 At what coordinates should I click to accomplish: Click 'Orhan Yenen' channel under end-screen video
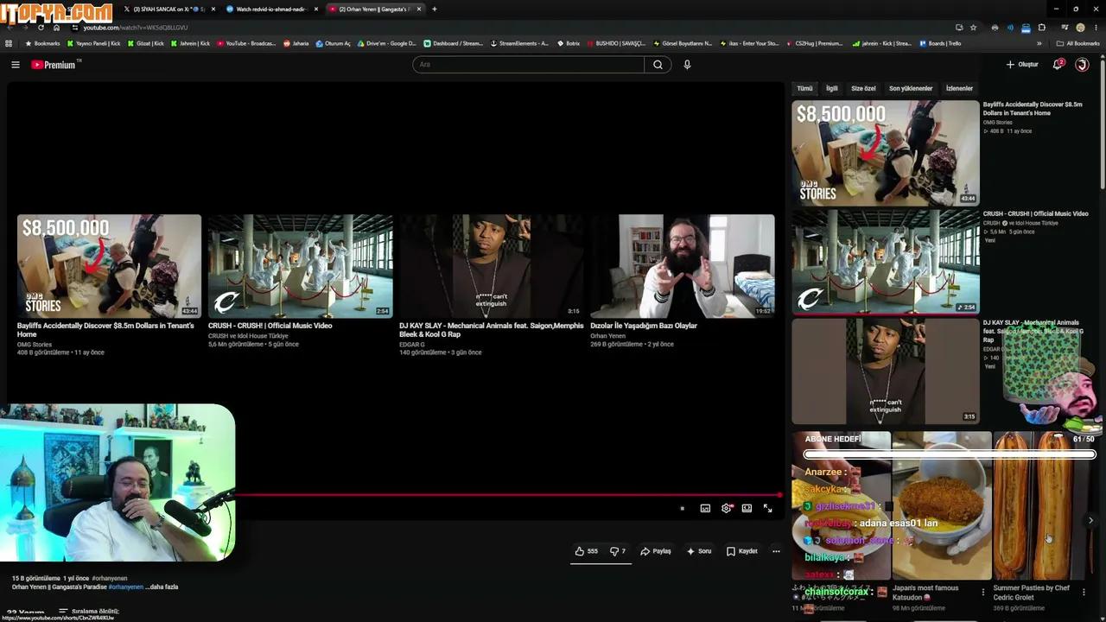[607, 335]
